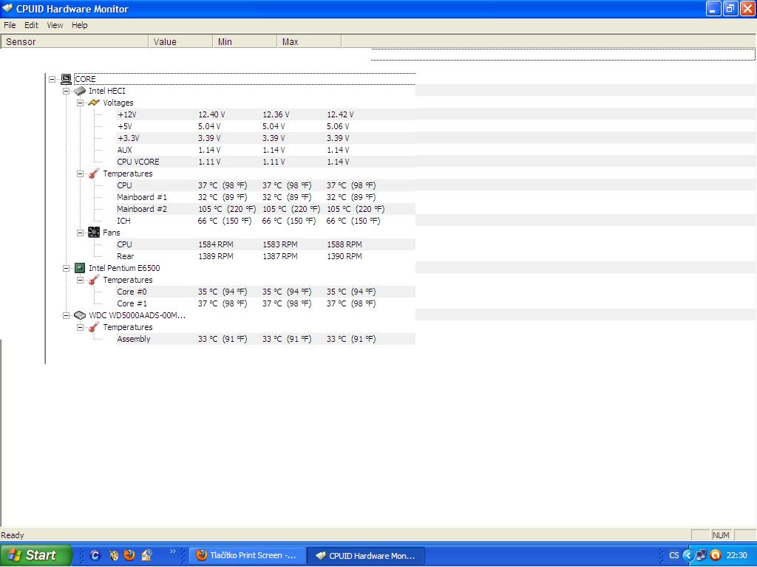This screenshot has height=567, width=757.
Task: Click the Min column header
Action: tap(245, 42)
